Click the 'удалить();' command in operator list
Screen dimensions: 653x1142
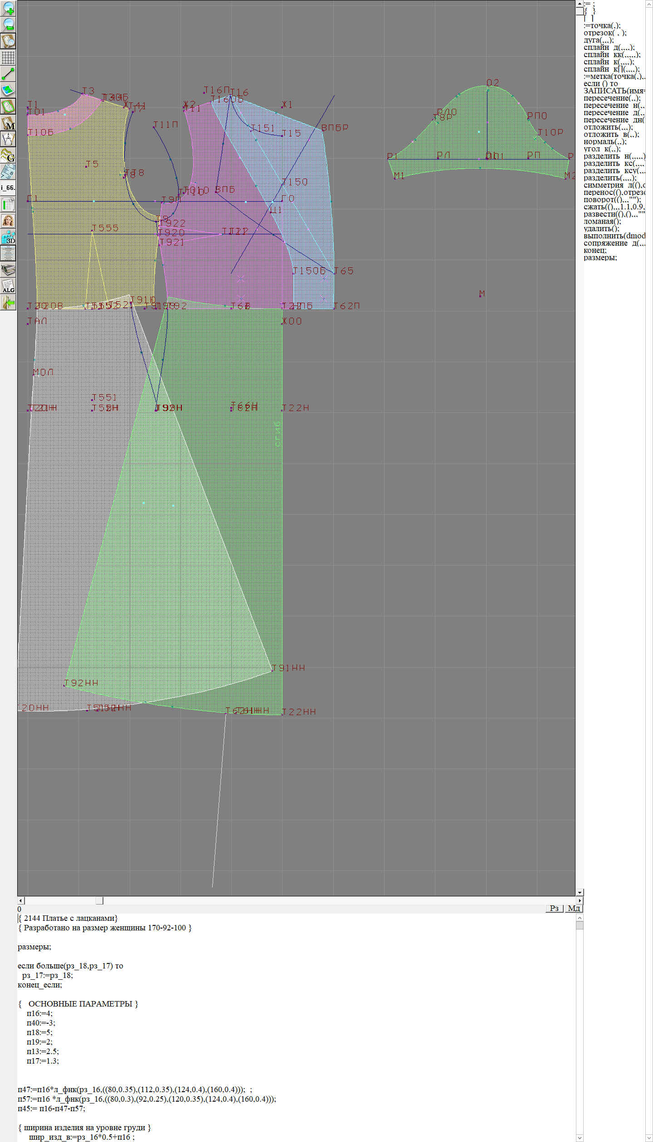point(601,228)
